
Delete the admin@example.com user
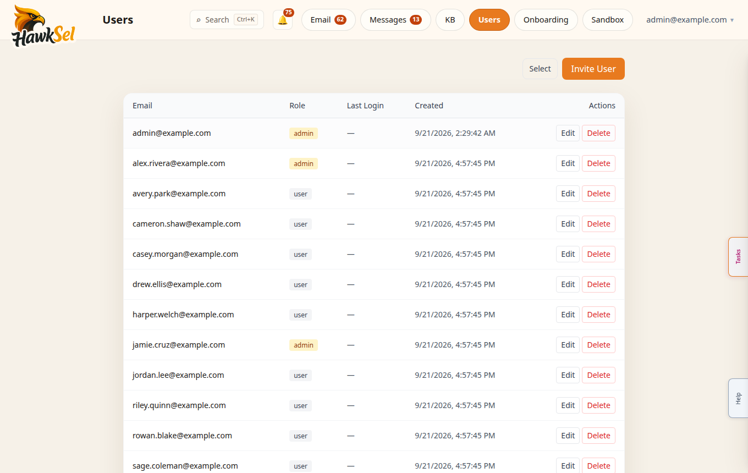coord(598,133)
